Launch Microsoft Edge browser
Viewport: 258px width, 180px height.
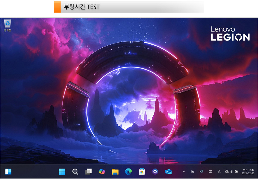point(128,172)
